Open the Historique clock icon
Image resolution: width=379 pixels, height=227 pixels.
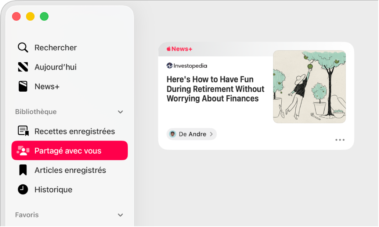pyautogui.click(x=23, y=189)
